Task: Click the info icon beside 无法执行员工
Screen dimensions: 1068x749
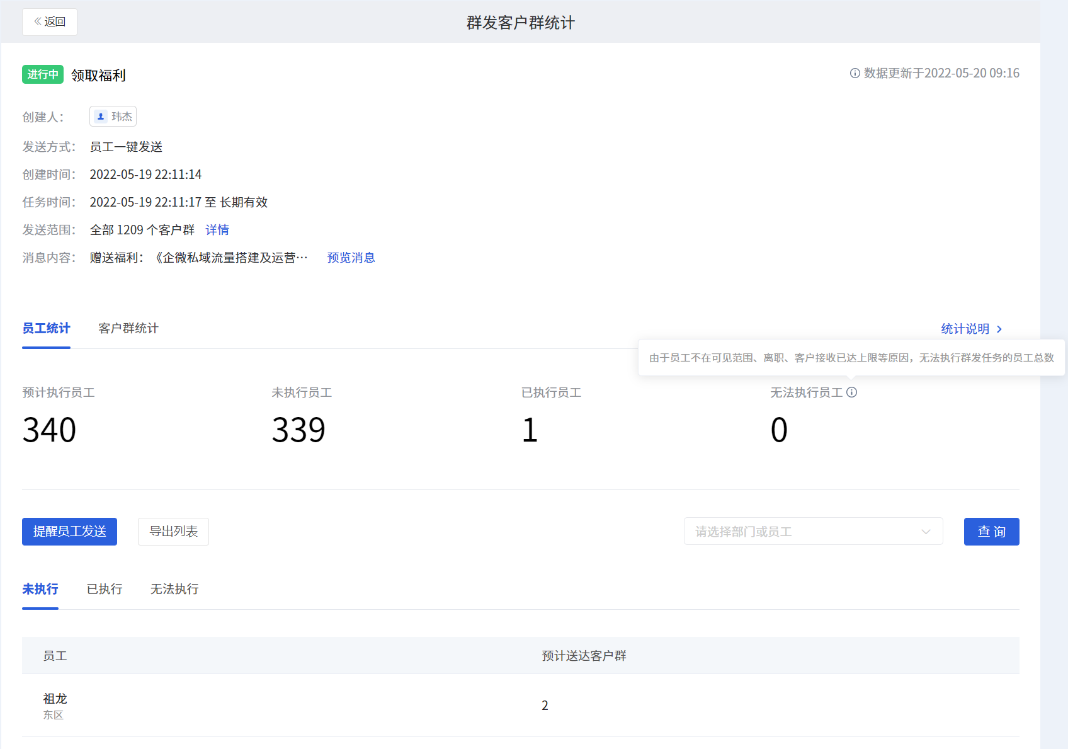Action: pos(851,392)
